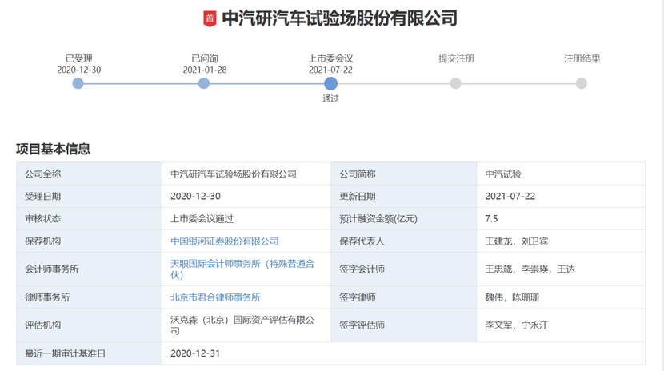Click the 审核状态 label cell
The height and width of the screenshot is (371, 664).
click(x=89, y=219)
